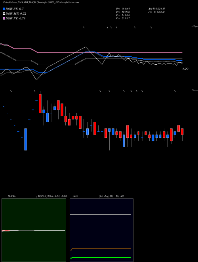Image resolution: width=198 pixels, height=262 pixels.
Task: Click the pink DOW PT legend swatch
Action: [4, 18]
